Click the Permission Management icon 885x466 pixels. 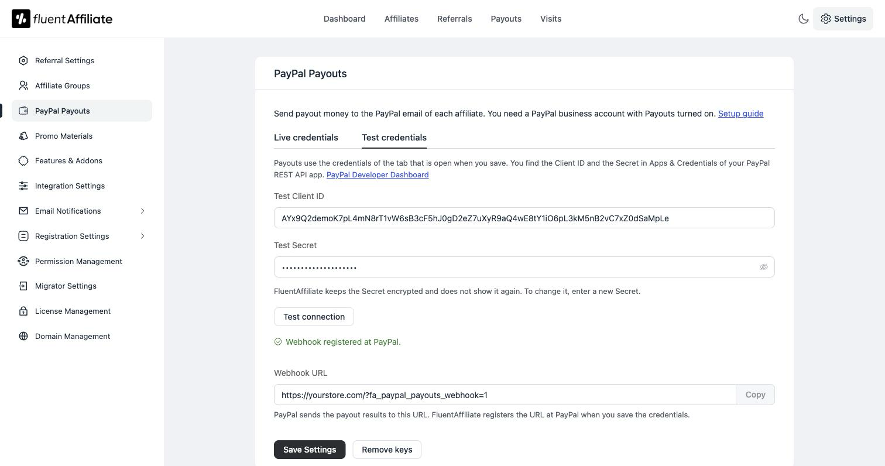23,261
